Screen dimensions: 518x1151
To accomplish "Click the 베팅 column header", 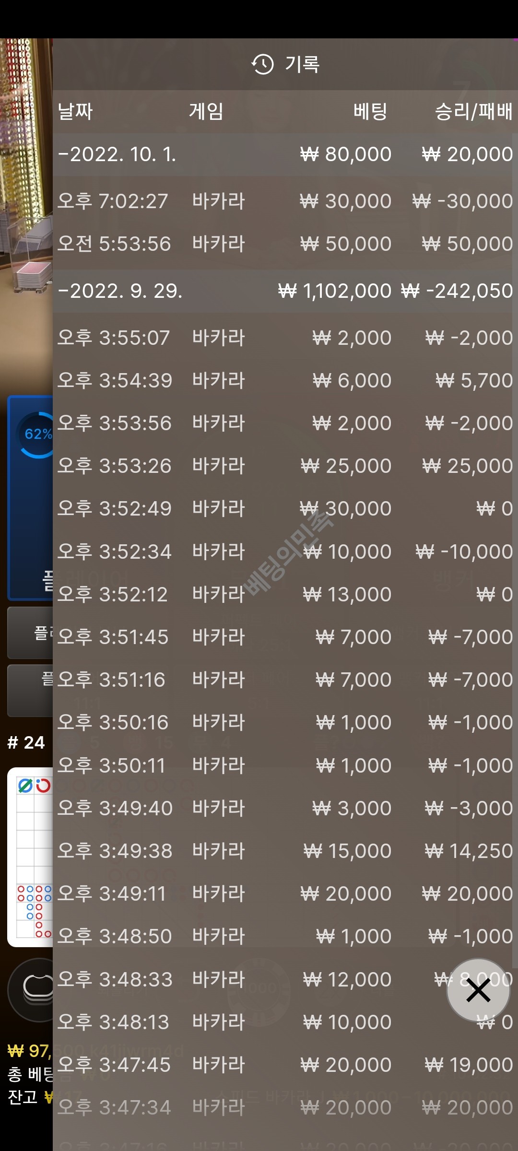I will tap(370, 112).
